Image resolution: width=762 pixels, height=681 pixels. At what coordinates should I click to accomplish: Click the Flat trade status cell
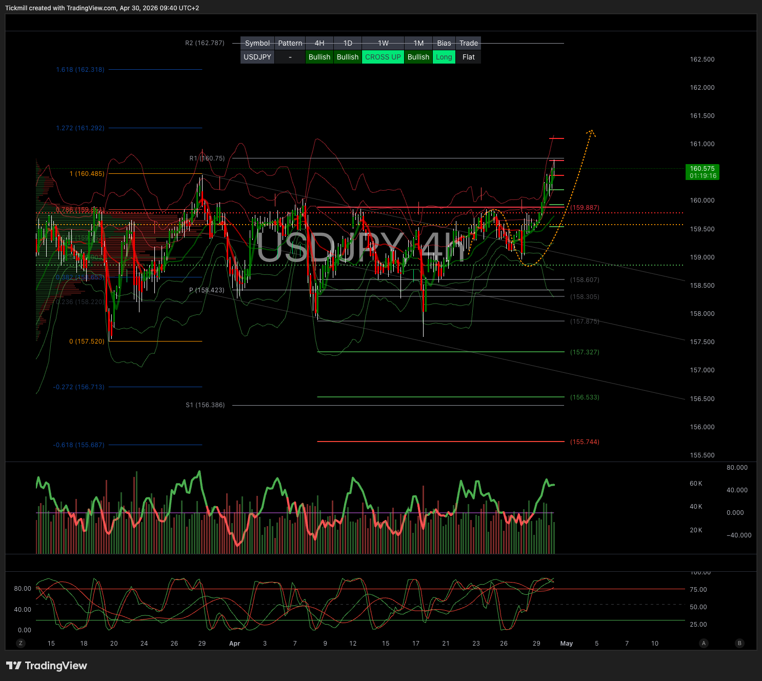pos(469,57)
